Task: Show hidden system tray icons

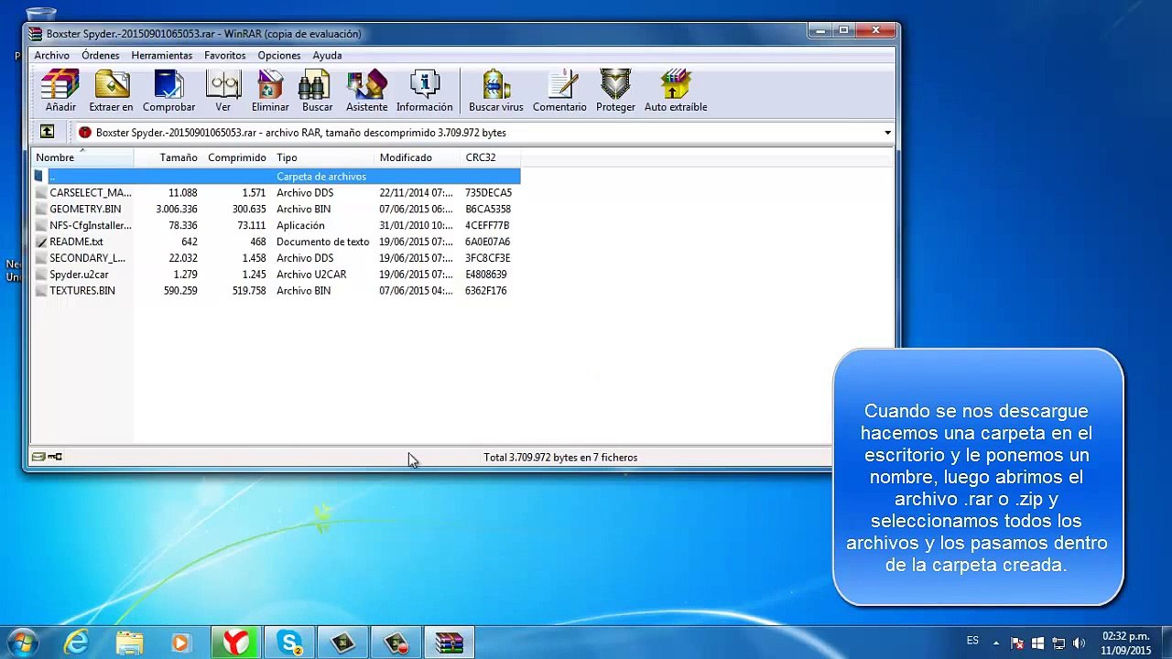Action: pyautogui.click(x=996, y=643)
